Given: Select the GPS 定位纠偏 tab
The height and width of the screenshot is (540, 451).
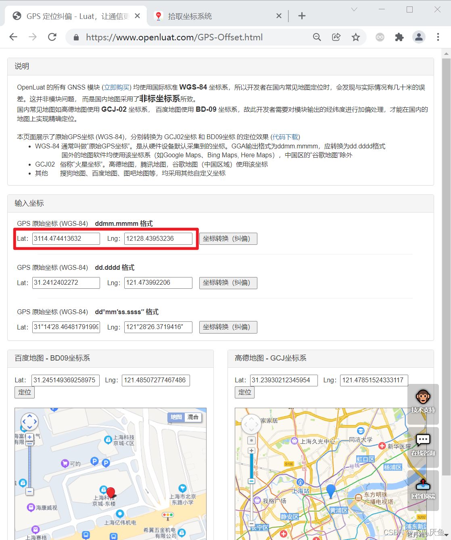Looking at the screenshot, I should [77, 16].
